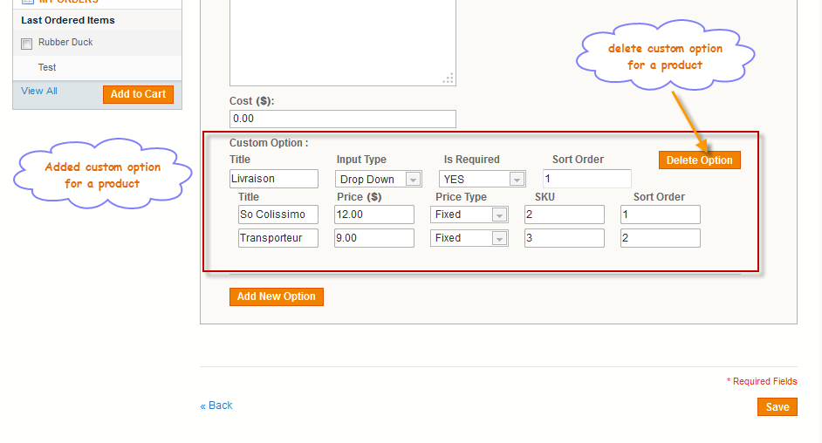Go back using the « Back link
This screenshot has width=822, height=443.
point(216,406)
